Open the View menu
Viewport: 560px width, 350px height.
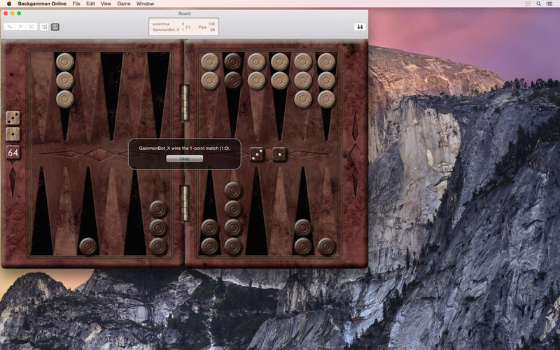point(106,3)
